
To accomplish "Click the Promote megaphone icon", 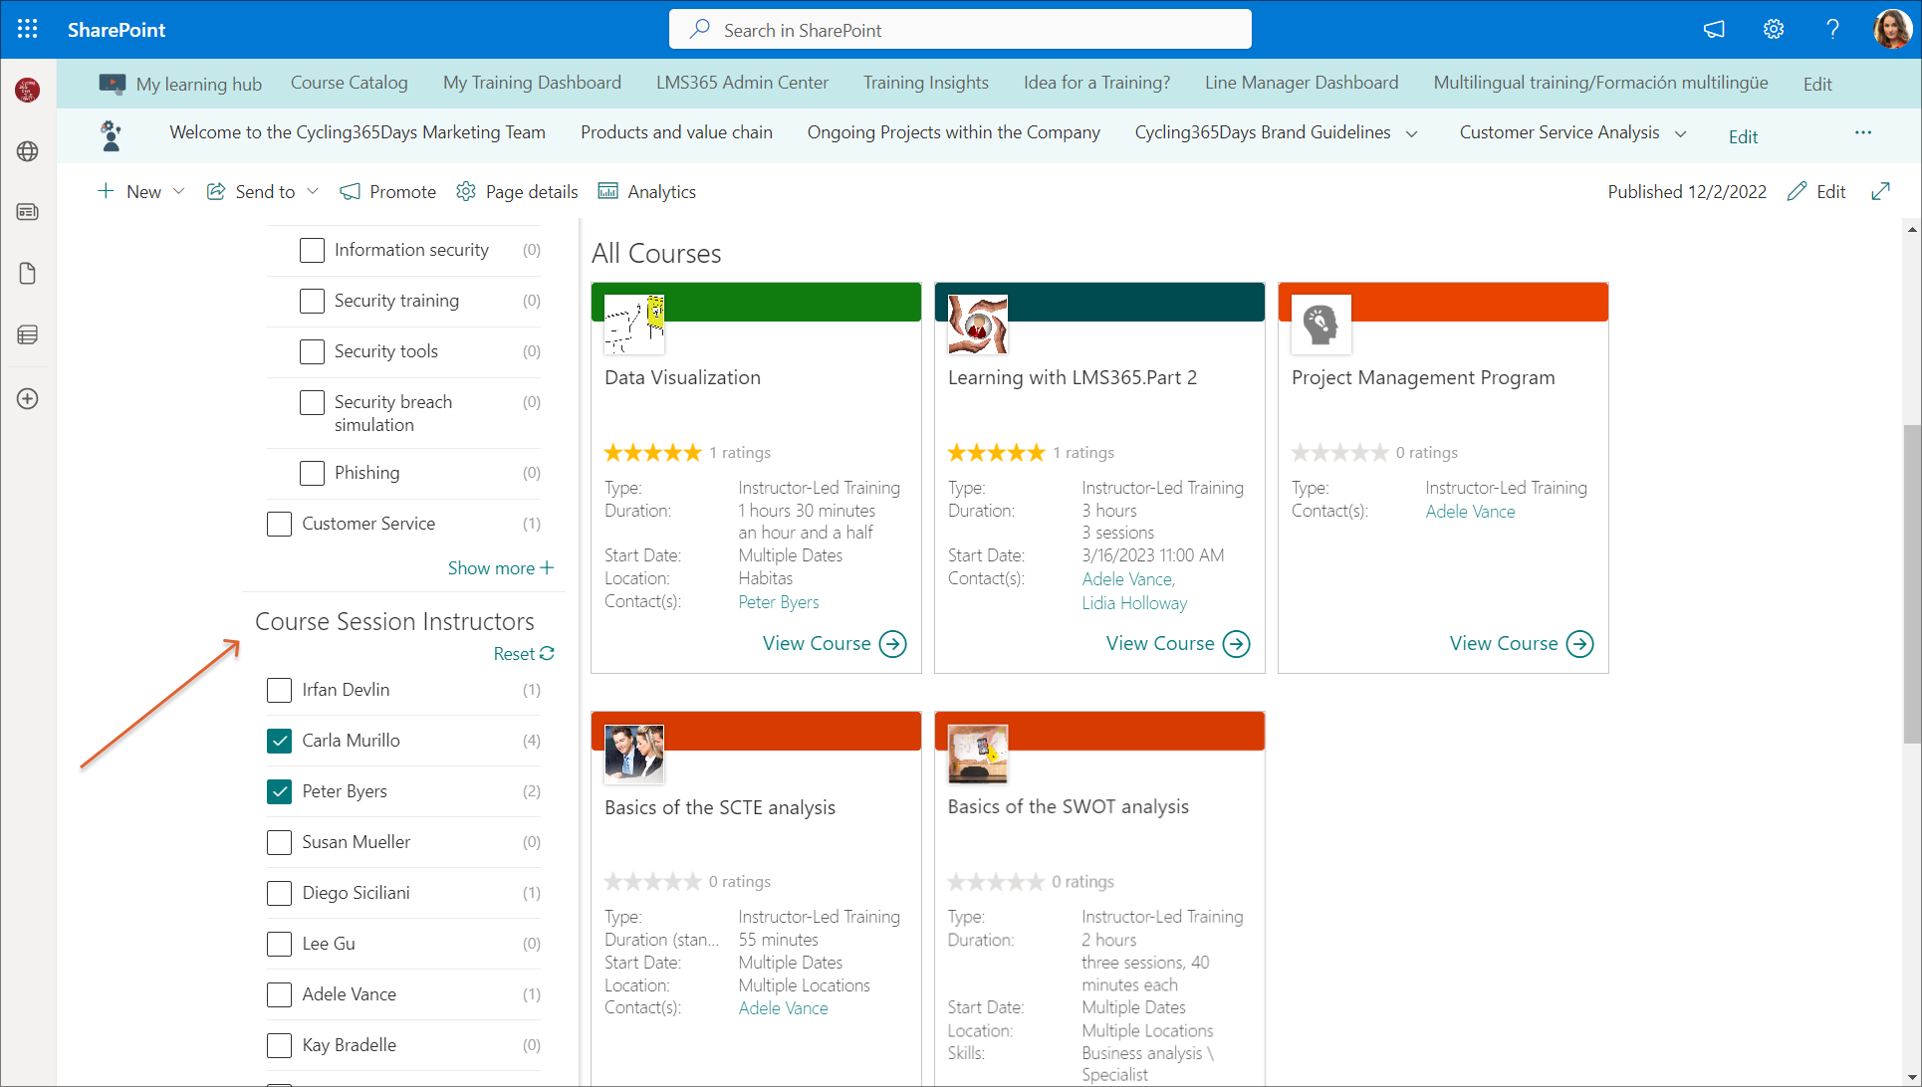I will pos(351,192).
